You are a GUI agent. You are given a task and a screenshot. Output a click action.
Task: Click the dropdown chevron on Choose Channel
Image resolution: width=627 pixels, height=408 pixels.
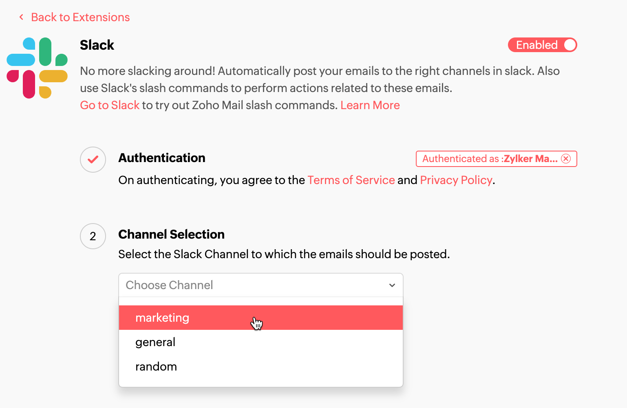[392, 285]
